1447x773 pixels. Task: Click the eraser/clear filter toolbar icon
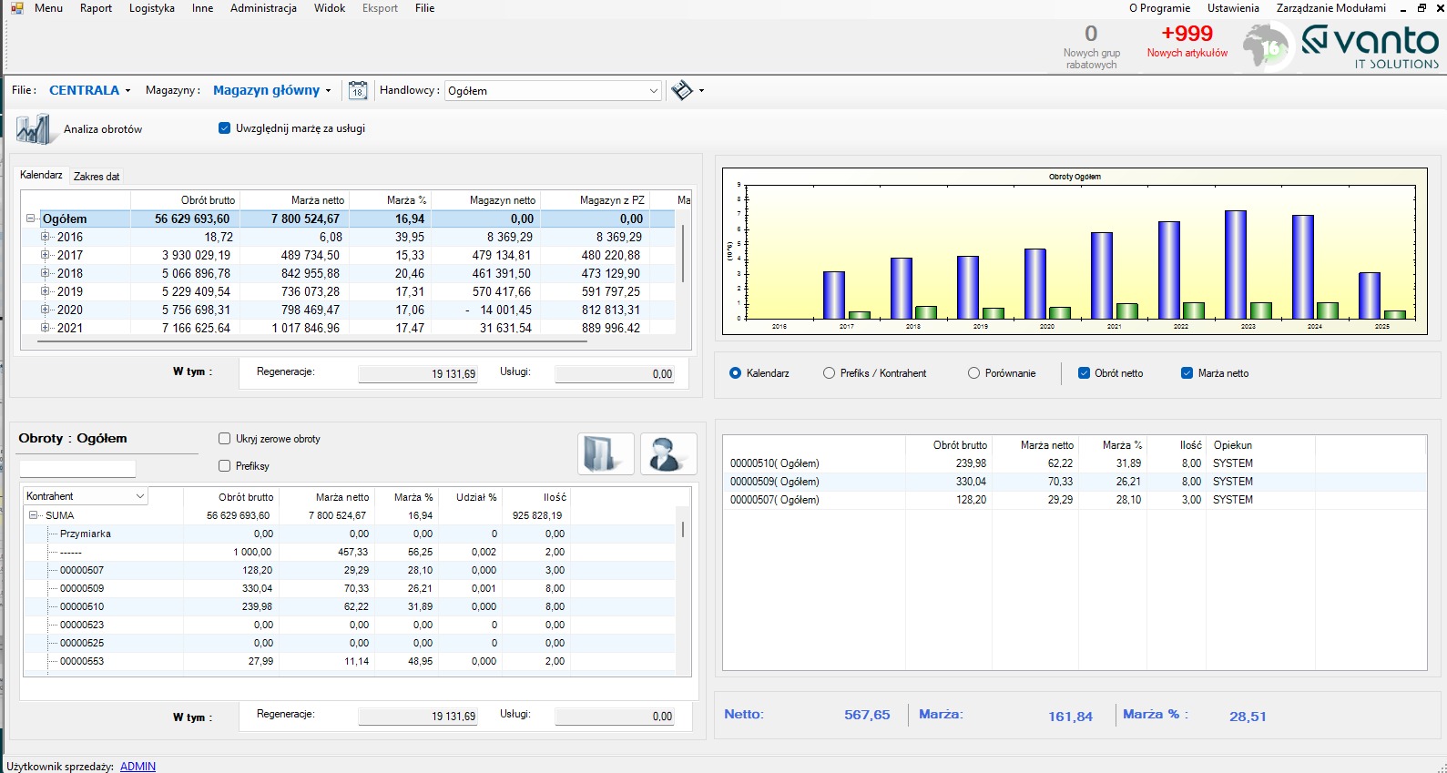pos(682,90)
